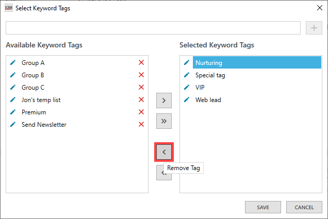Screen dimensions: 328x219
Task: Click the plus button to add tag
Action: pyautogui.click(x=314, y=28)
